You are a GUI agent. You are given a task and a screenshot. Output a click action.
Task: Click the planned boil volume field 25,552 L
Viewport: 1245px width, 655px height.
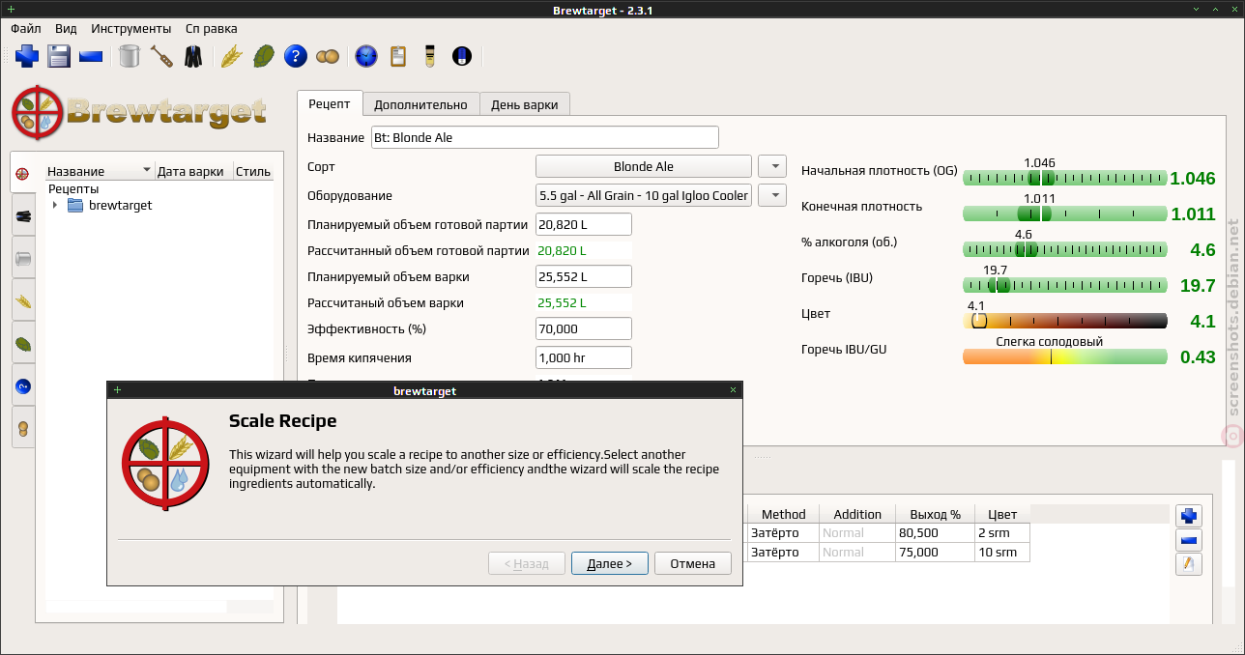(584, 276)
